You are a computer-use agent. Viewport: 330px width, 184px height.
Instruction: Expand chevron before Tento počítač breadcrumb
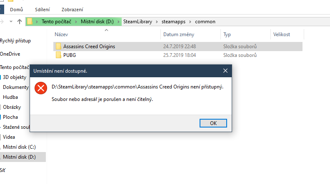pos(37,22)
